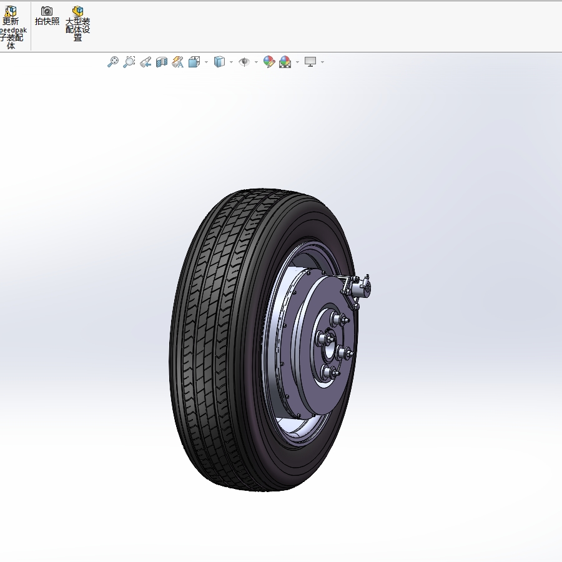The height and width of the screenshot is (562, 562).
Task: Open the Edit Appearance tool
Action: (x=269, y=62)
